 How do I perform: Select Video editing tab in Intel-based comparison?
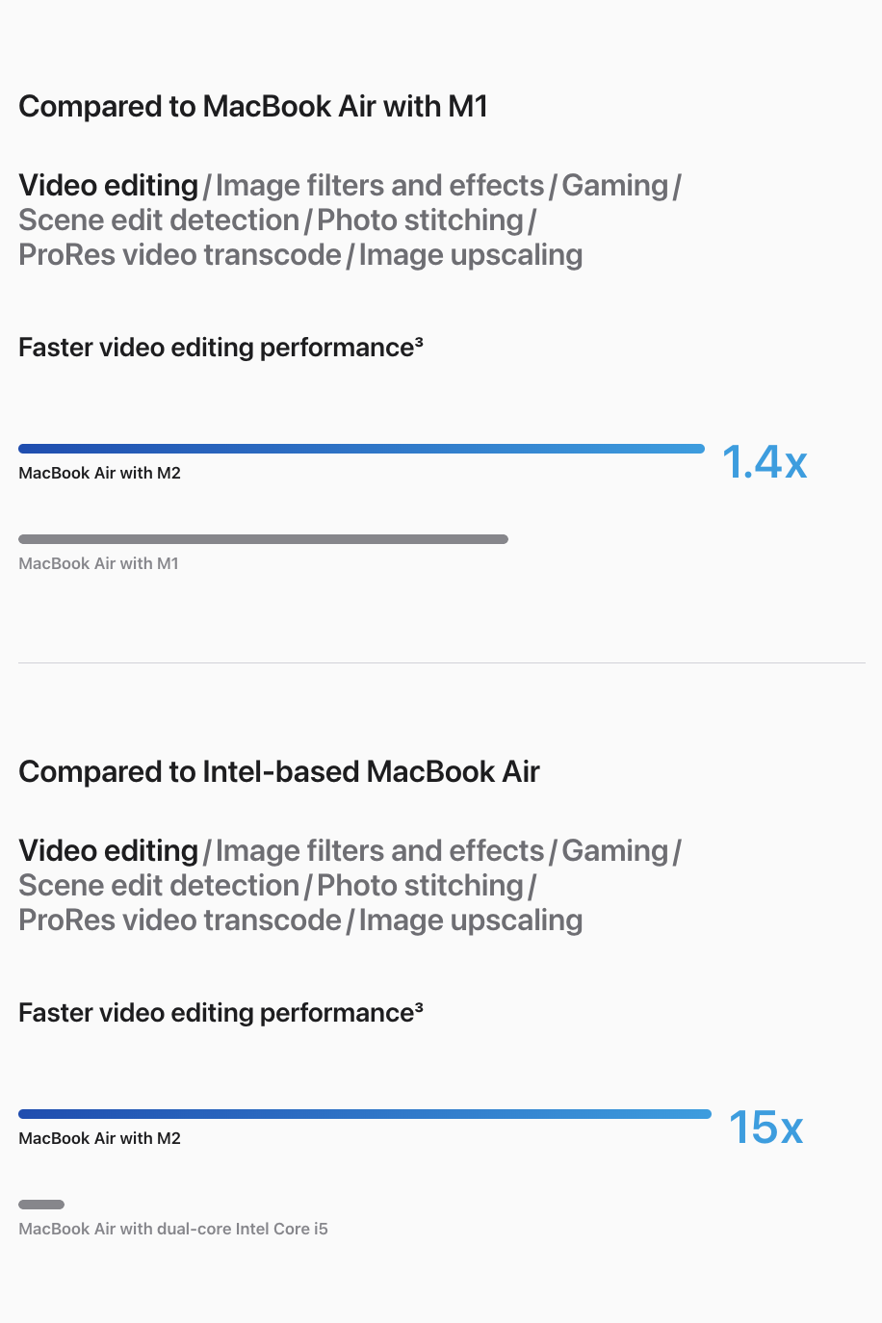tap(108, 850)
